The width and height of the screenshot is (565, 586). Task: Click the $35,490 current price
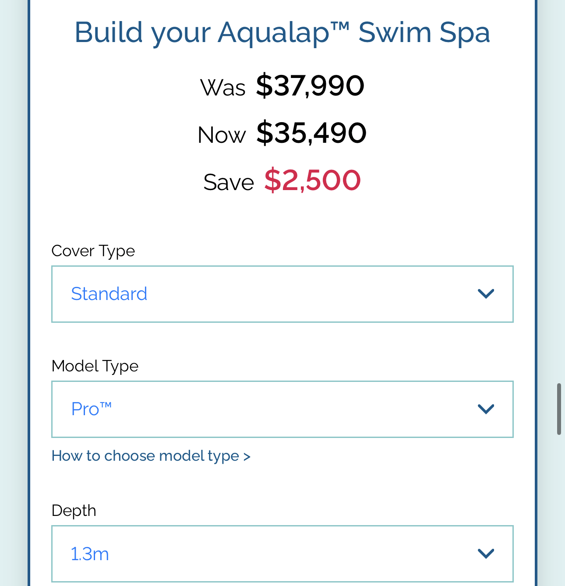pyautogui.click(x=311, y=133)
